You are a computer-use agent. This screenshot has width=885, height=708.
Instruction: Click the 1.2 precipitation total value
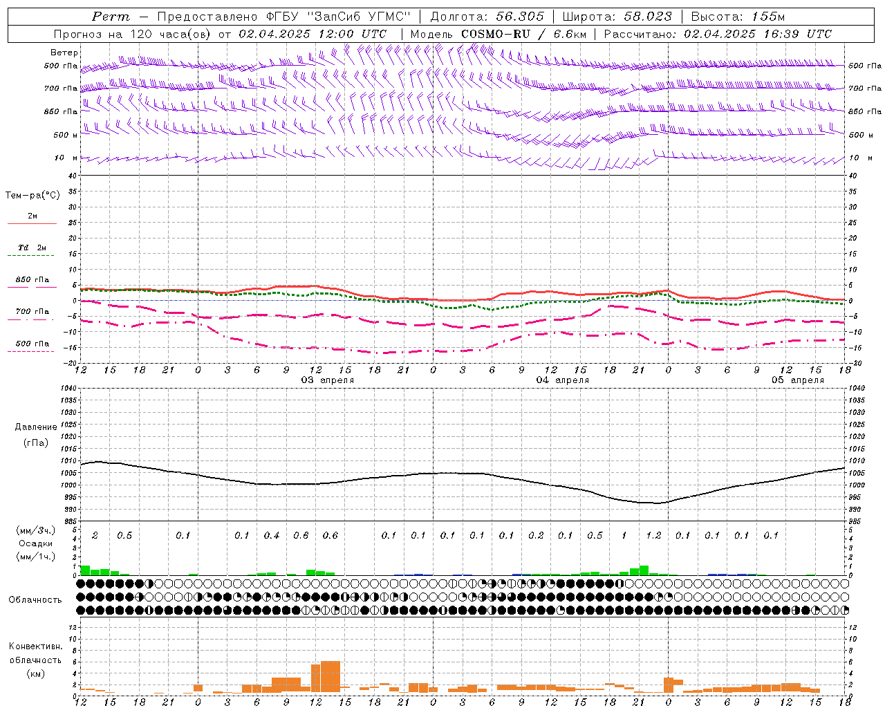point(653,535)
